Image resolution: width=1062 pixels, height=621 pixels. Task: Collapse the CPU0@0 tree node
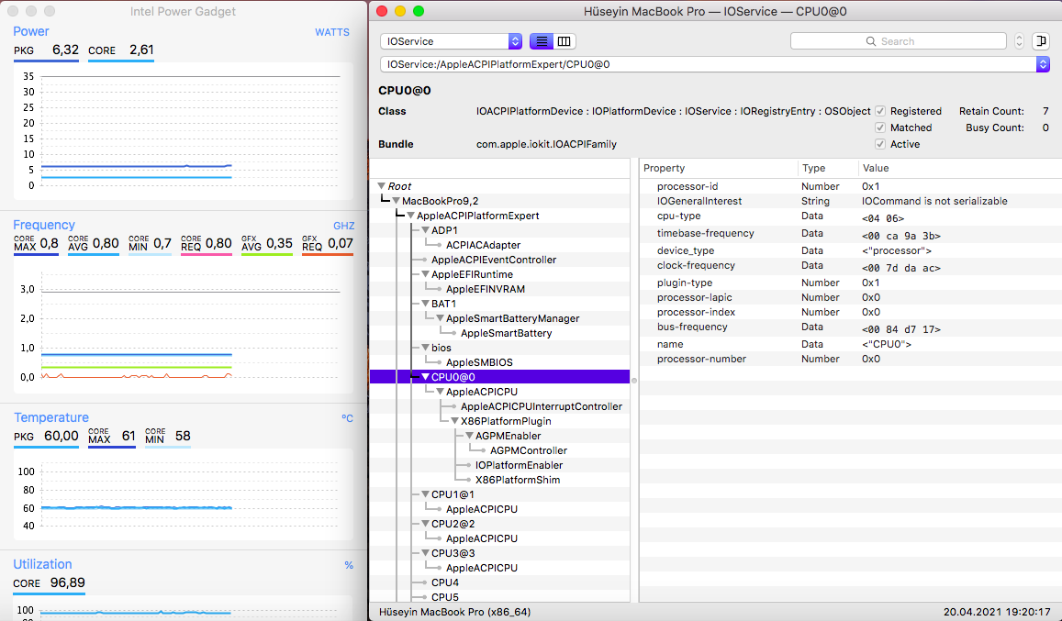(425, 377)
